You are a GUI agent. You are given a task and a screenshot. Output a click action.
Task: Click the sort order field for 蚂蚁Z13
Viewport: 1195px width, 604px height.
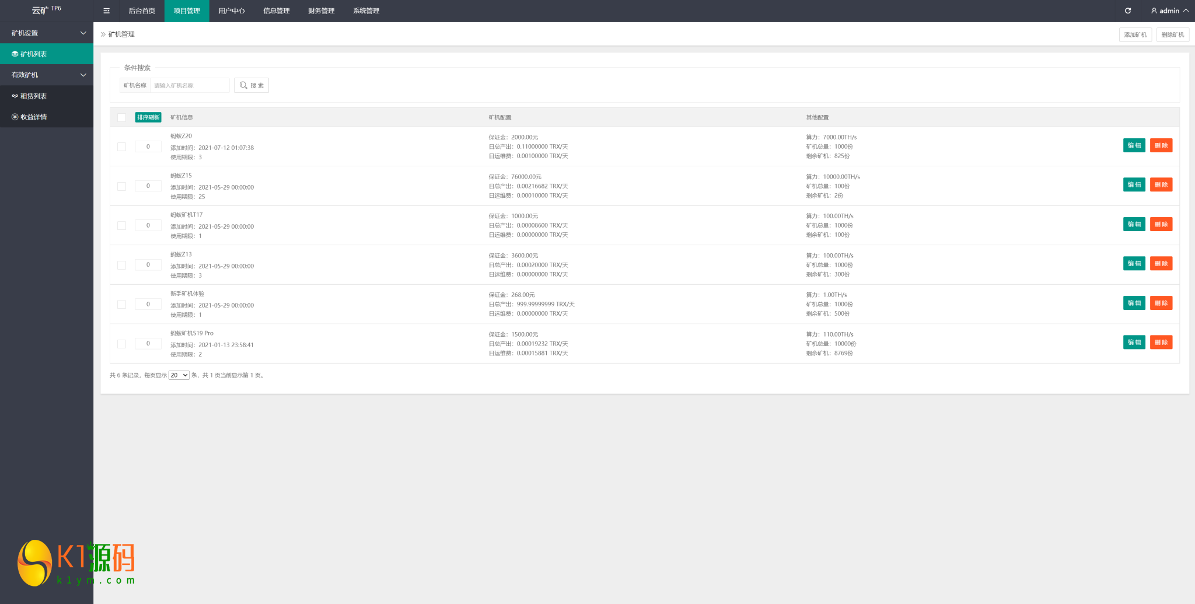click(148, 264)
